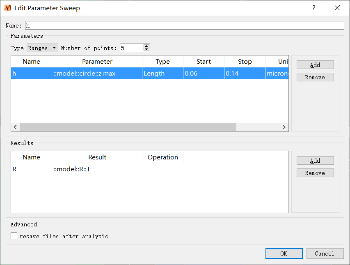Click Remove in the Results section
The height and width of the screenshot is (265, 350).
(x=315, y=173)
